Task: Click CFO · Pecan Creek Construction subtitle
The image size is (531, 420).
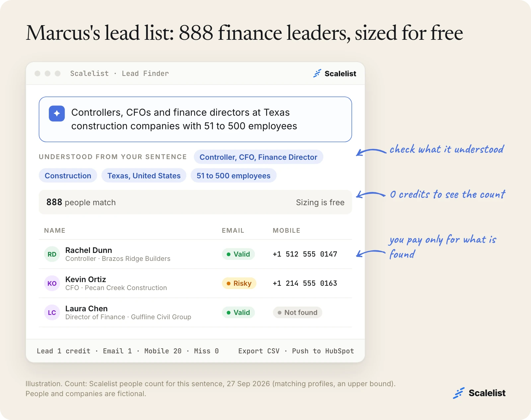Action: pyautogui.click(x=116, y=288)
